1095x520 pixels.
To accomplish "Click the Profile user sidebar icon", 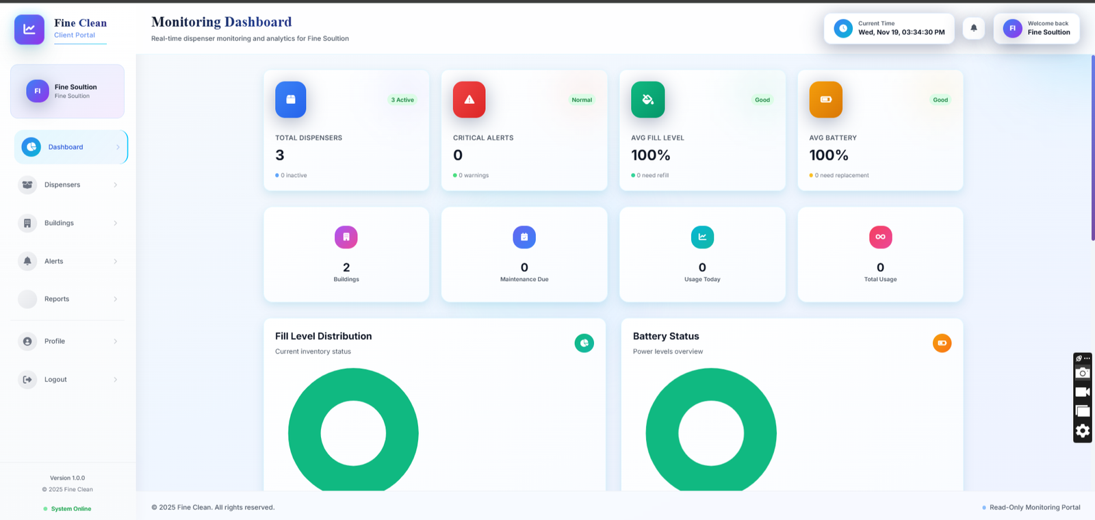I will pos(27,341).
